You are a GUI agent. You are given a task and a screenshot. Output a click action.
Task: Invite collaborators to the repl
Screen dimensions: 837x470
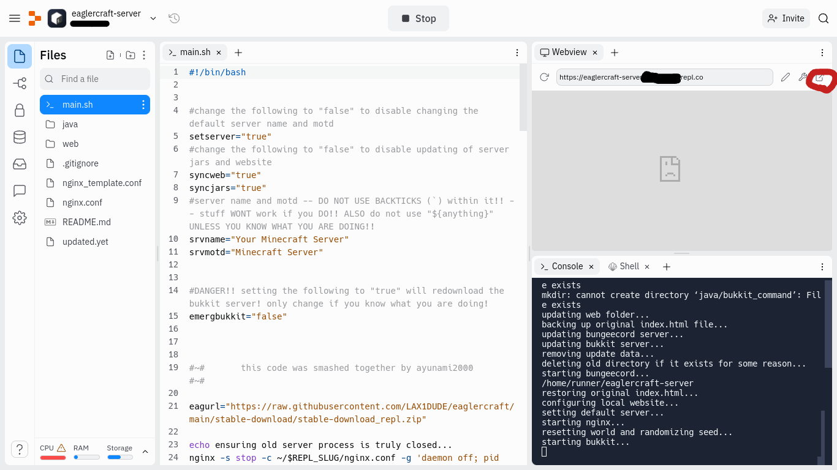[786, 18]
